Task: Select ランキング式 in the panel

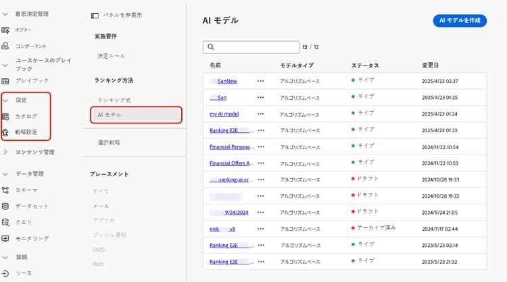Action: pos(113,100)
